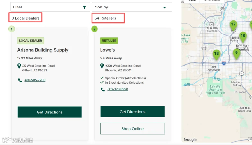Call Lowe's at 602-323-8550 link

coord(118,89)
